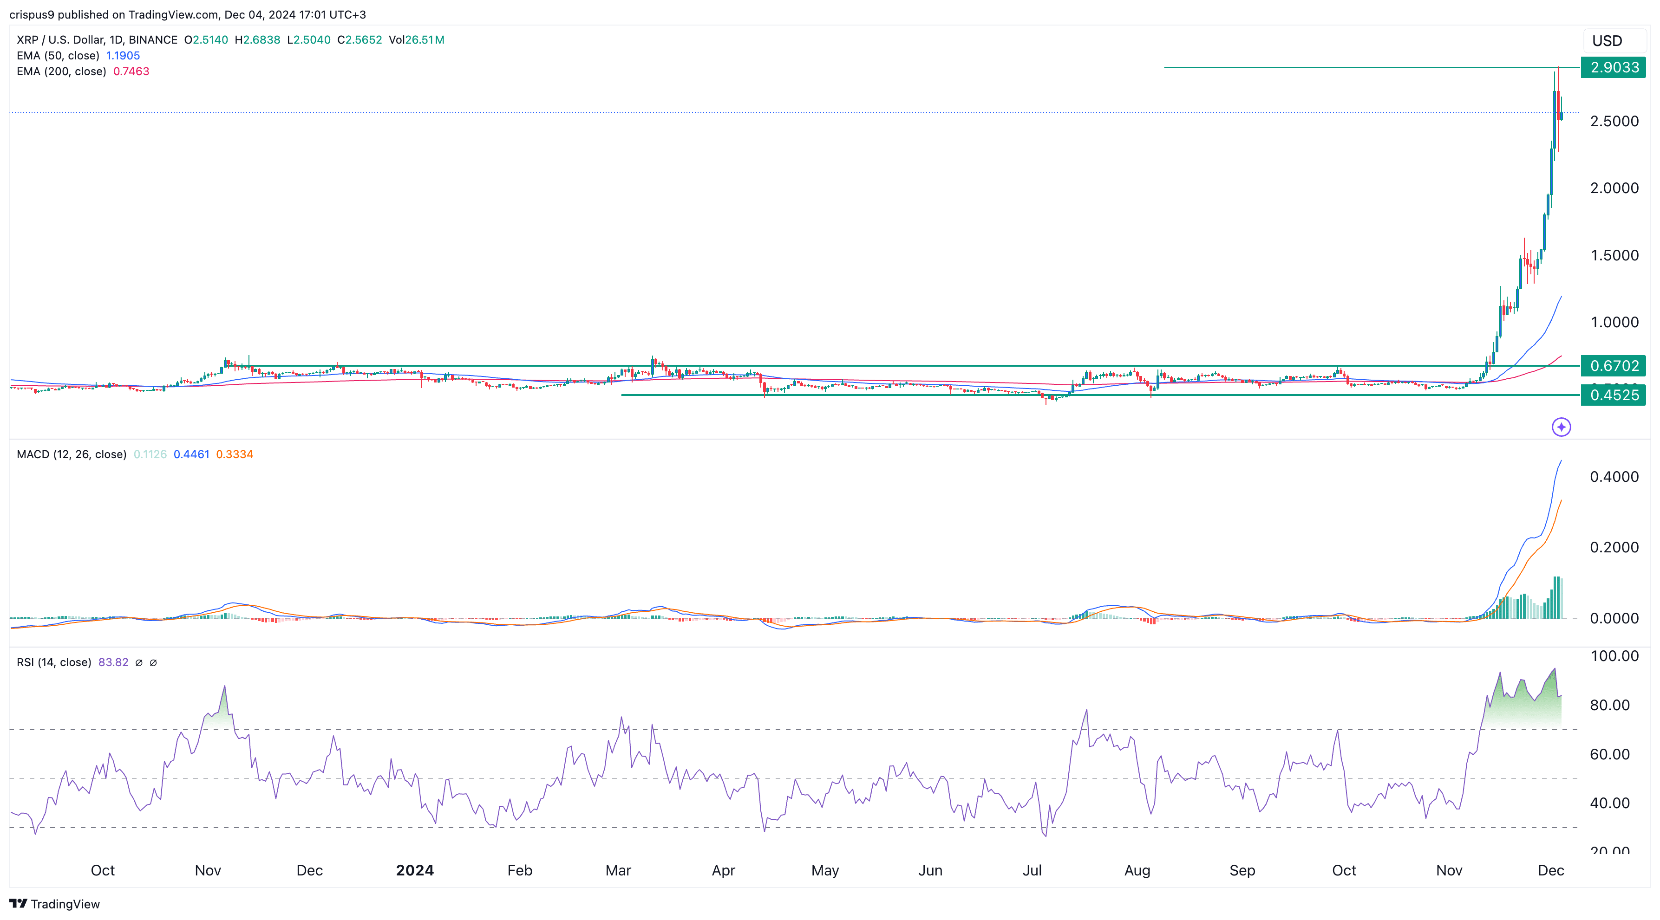This screenshot has height=920, width=1660.
Task: Select the MACD (12, 26, close) legend
Action: (x=71, y=454)
